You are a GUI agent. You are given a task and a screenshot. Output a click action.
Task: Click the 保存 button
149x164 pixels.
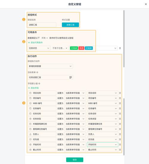(x=75, y=160)
